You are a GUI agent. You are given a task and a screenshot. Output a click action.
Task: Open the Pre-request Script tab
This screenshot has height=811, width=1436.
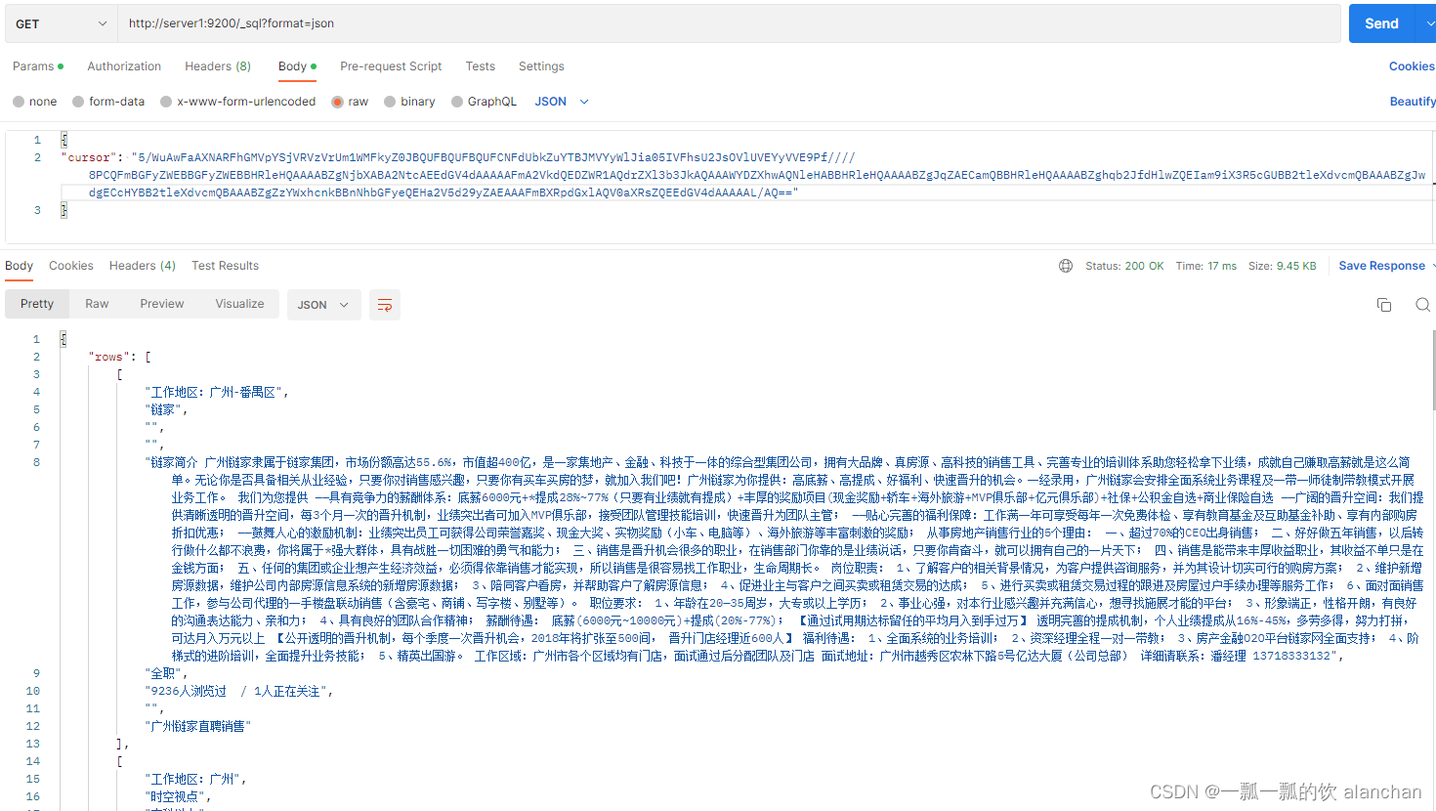pyautogui.click(x=391, y=66)
